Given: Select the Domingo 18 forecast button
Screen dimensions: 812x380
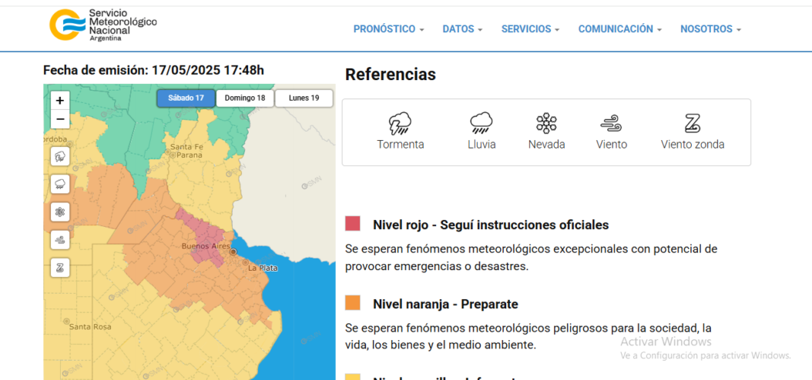Looking at the screenshot, I should point(245,98).
